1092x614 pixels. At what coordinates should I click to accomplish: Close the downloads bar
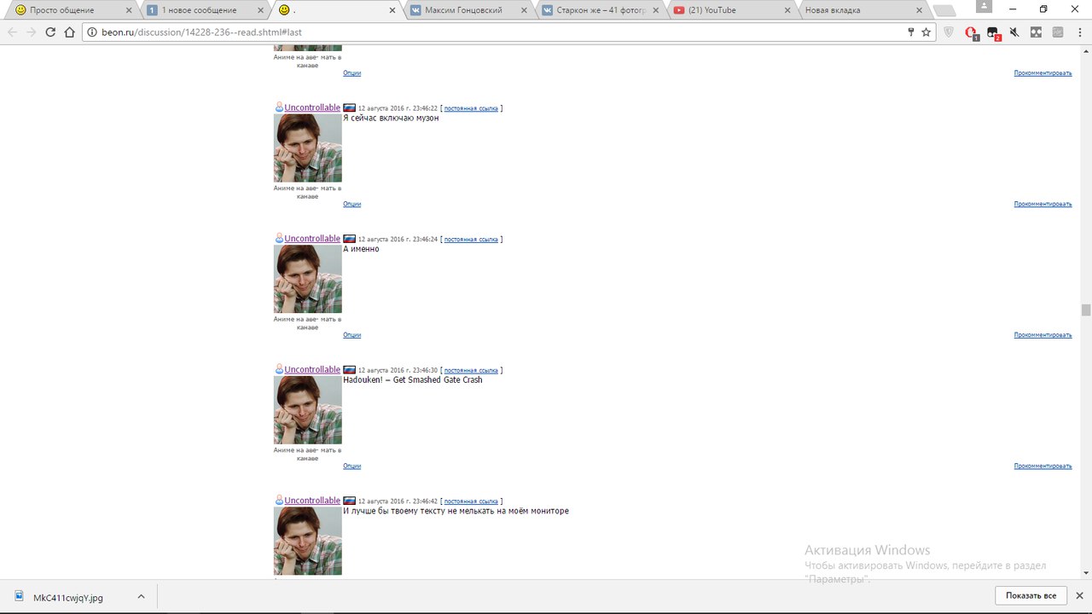1079,596
